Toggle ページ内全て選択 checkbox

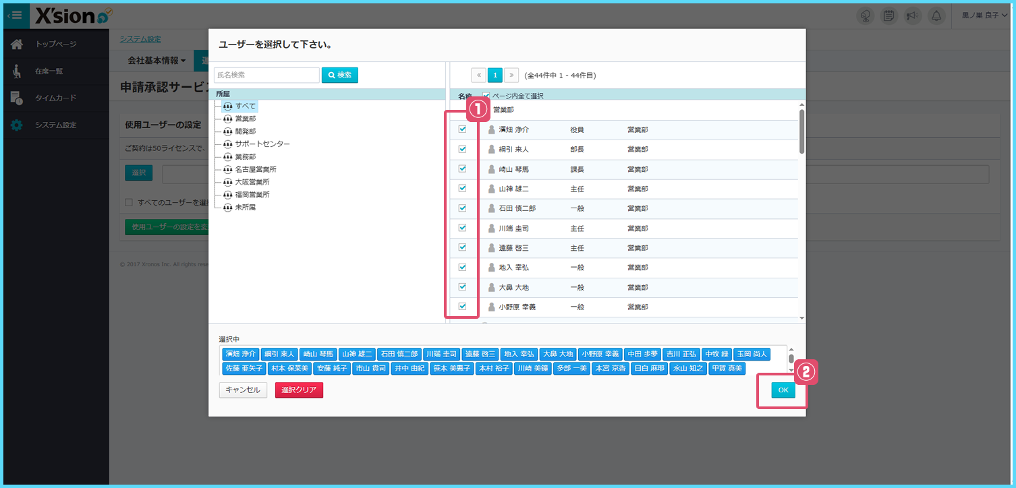(486, 96)
